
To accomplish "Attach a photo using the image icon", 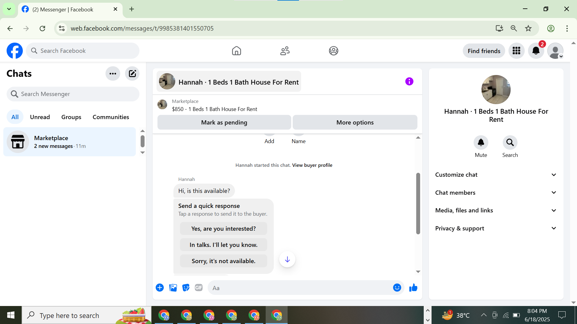I will [173, 288].
